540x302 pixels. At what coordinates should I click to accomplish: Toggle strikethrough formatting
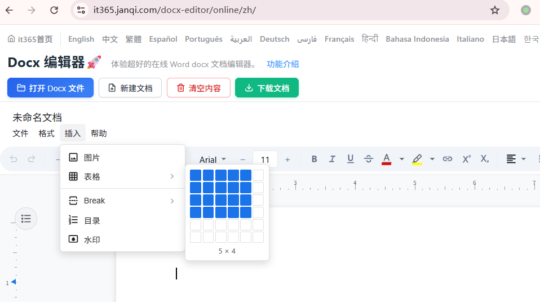pyautogui.click(x=369, y=159)
